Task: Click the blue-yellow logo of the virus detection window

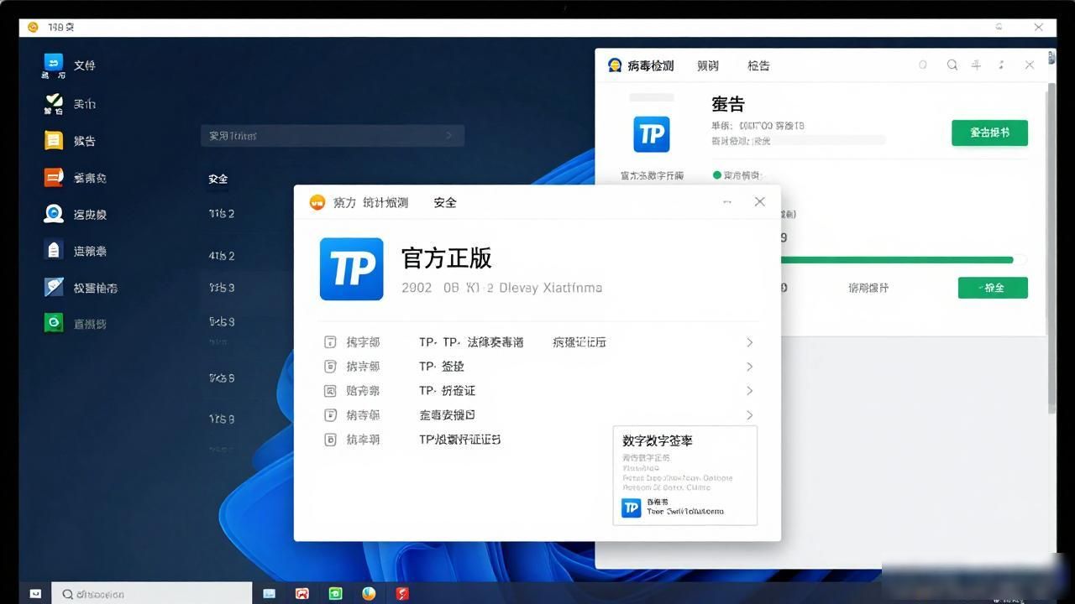Action: [x=615, y=65]
